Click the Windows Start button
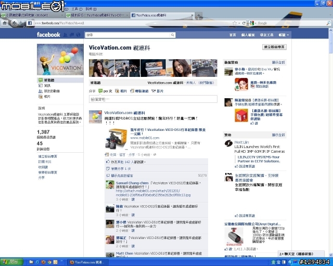The width and height of the screenshot is (333, 266). tap(11, 262)
